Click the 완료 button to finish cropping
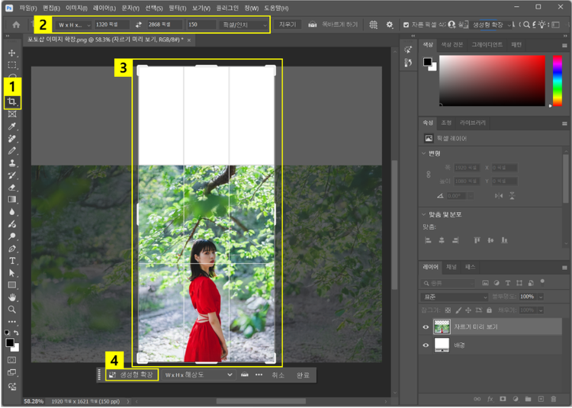The width and height of the screenshot is (572, 408). coord(303,375)
